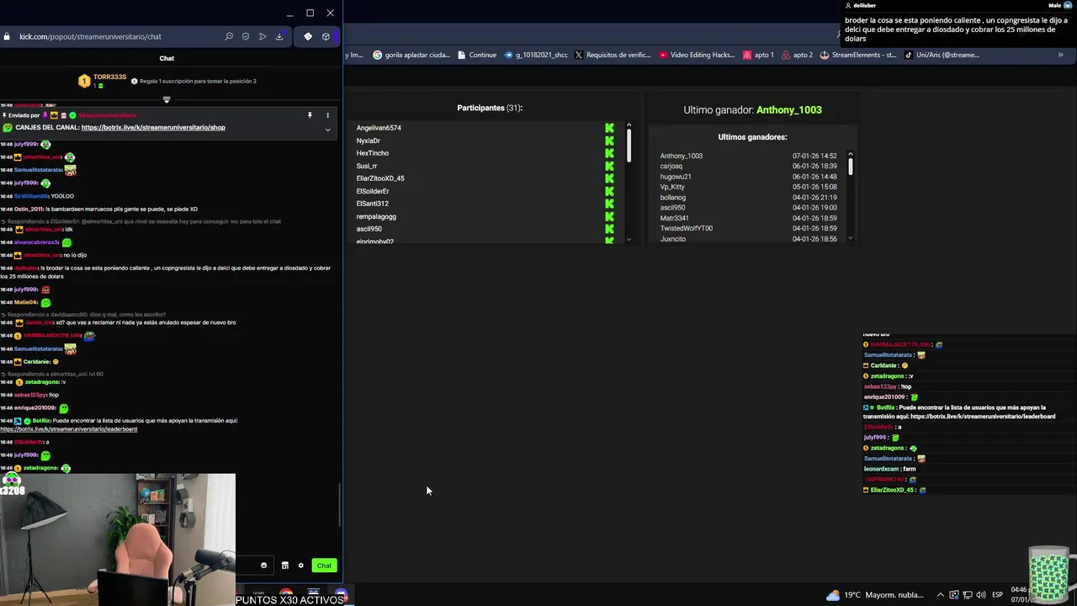Open chat settings gear icon
Image resolution: width=1077 pixels, height=606 pixels.
pyautogui.click(x=300, y=566)
